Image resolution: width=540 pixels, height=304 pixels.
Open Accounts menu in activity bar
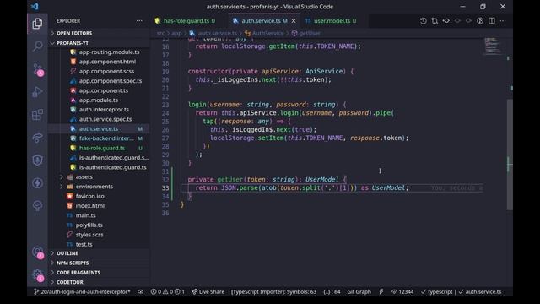tap(38, 252)
